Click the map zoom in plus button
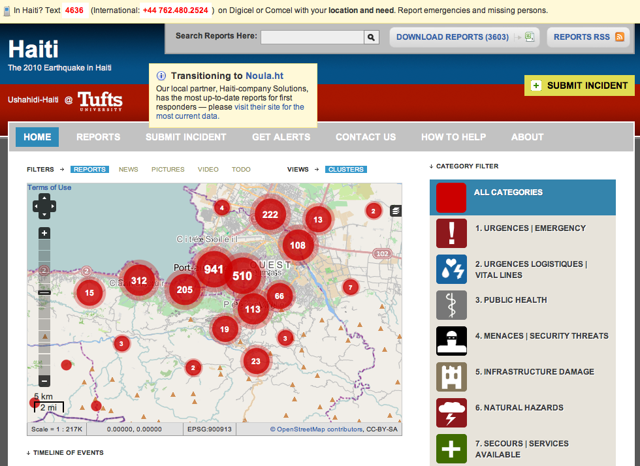 click(44, 233)
